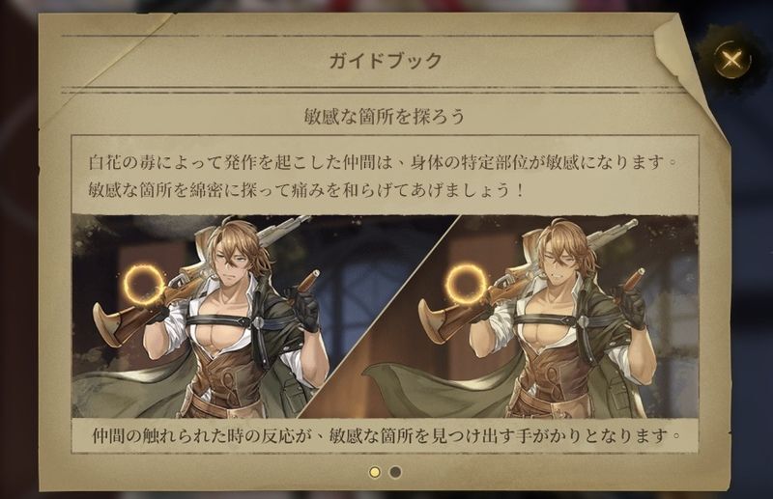The image size is (773, 499).
Task: Click the chest strap buckle on left character
Action: 257,322
